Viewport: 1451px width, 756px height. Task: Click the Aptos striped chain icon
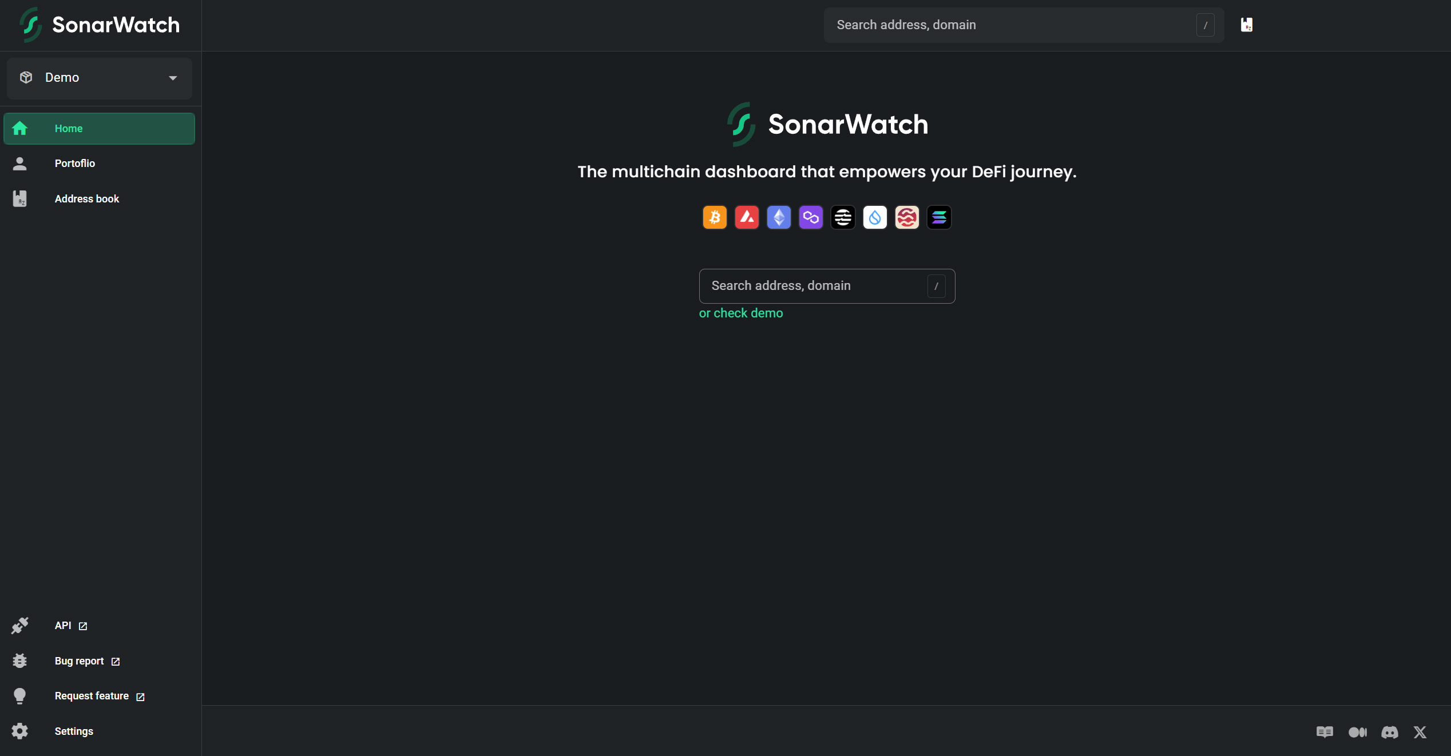(x=843, y=217)
